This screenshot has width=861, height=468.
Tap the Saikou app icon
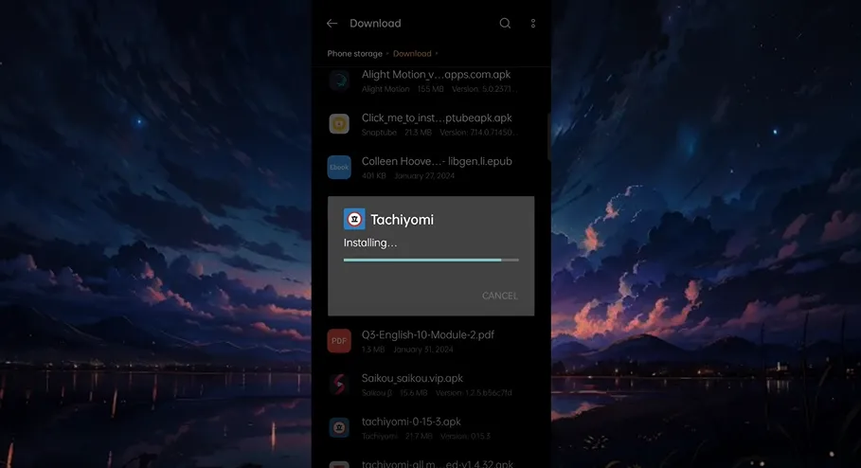click(x=339, y=384)
